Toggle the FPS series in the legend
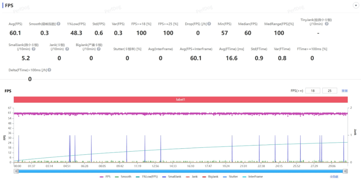361x179 pixels. coord(105,177)
